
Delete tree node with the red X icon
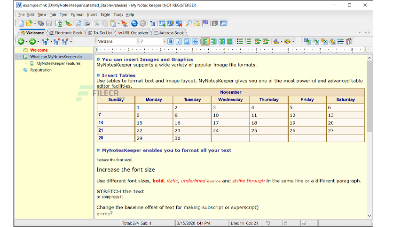tap(56, 41)
